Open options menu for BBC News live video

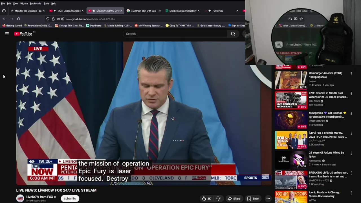pos(351,94)
